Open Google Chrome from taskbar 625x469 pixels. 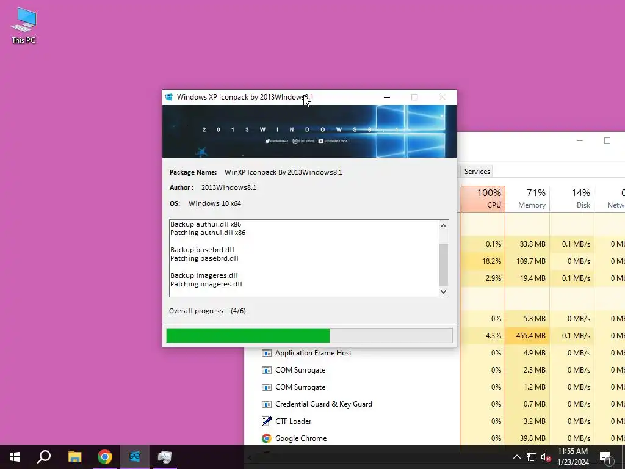click(104, 457)
